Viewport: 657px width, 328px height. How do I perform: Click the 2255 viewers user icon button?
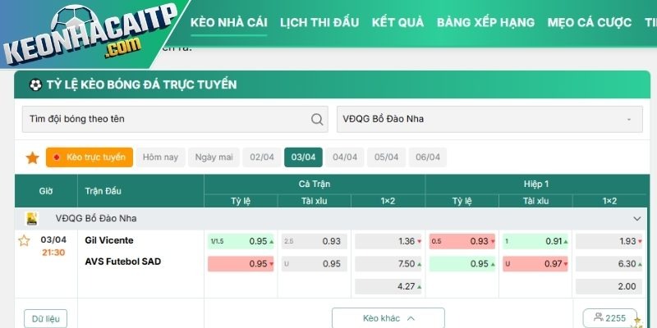[x=609, y=318]
